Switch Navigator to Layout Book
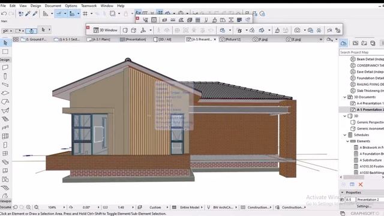The width and height of the screenshot is (384, 216). tap(364, 43)
